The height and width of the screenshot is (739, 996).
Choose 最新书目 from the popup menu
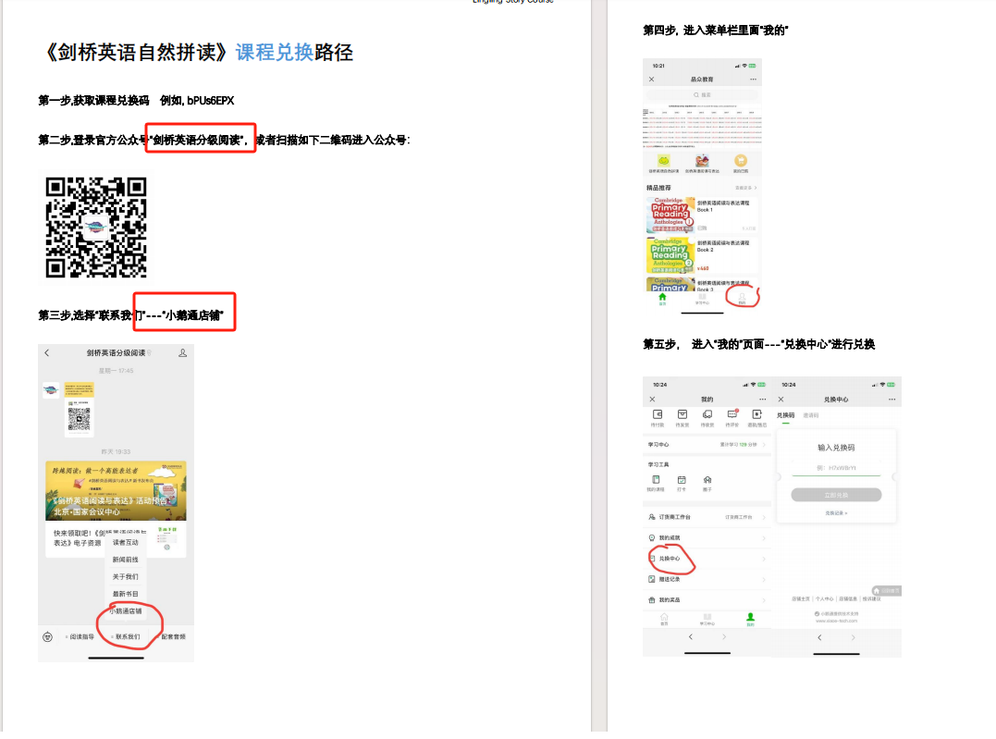point(125,594)
